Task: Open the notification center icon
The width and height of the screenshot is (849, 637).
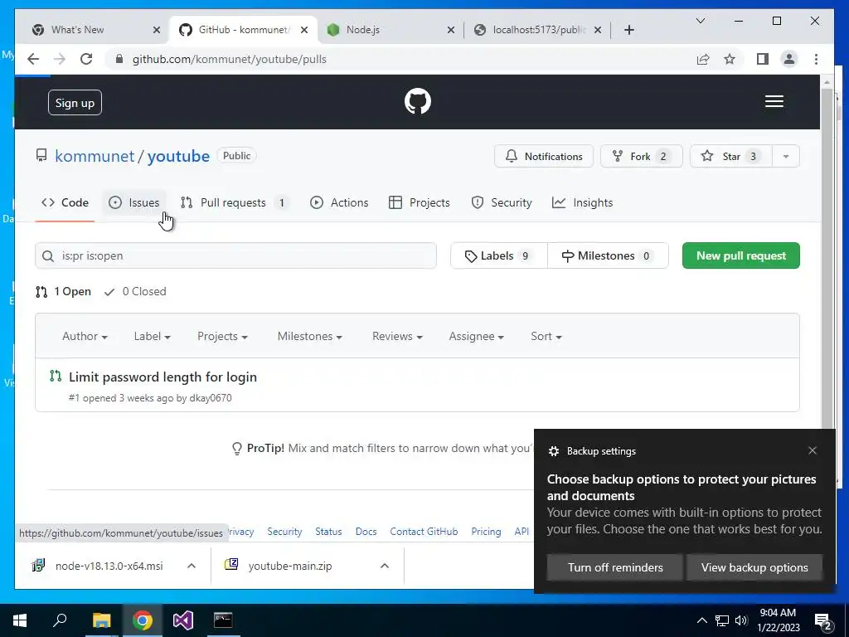Action: (x=823, y=621)
